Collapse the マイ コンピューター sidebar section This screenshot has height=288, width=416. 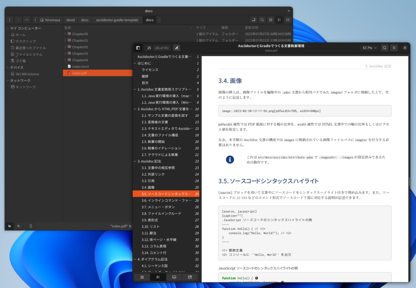click(x=8, y=28)
